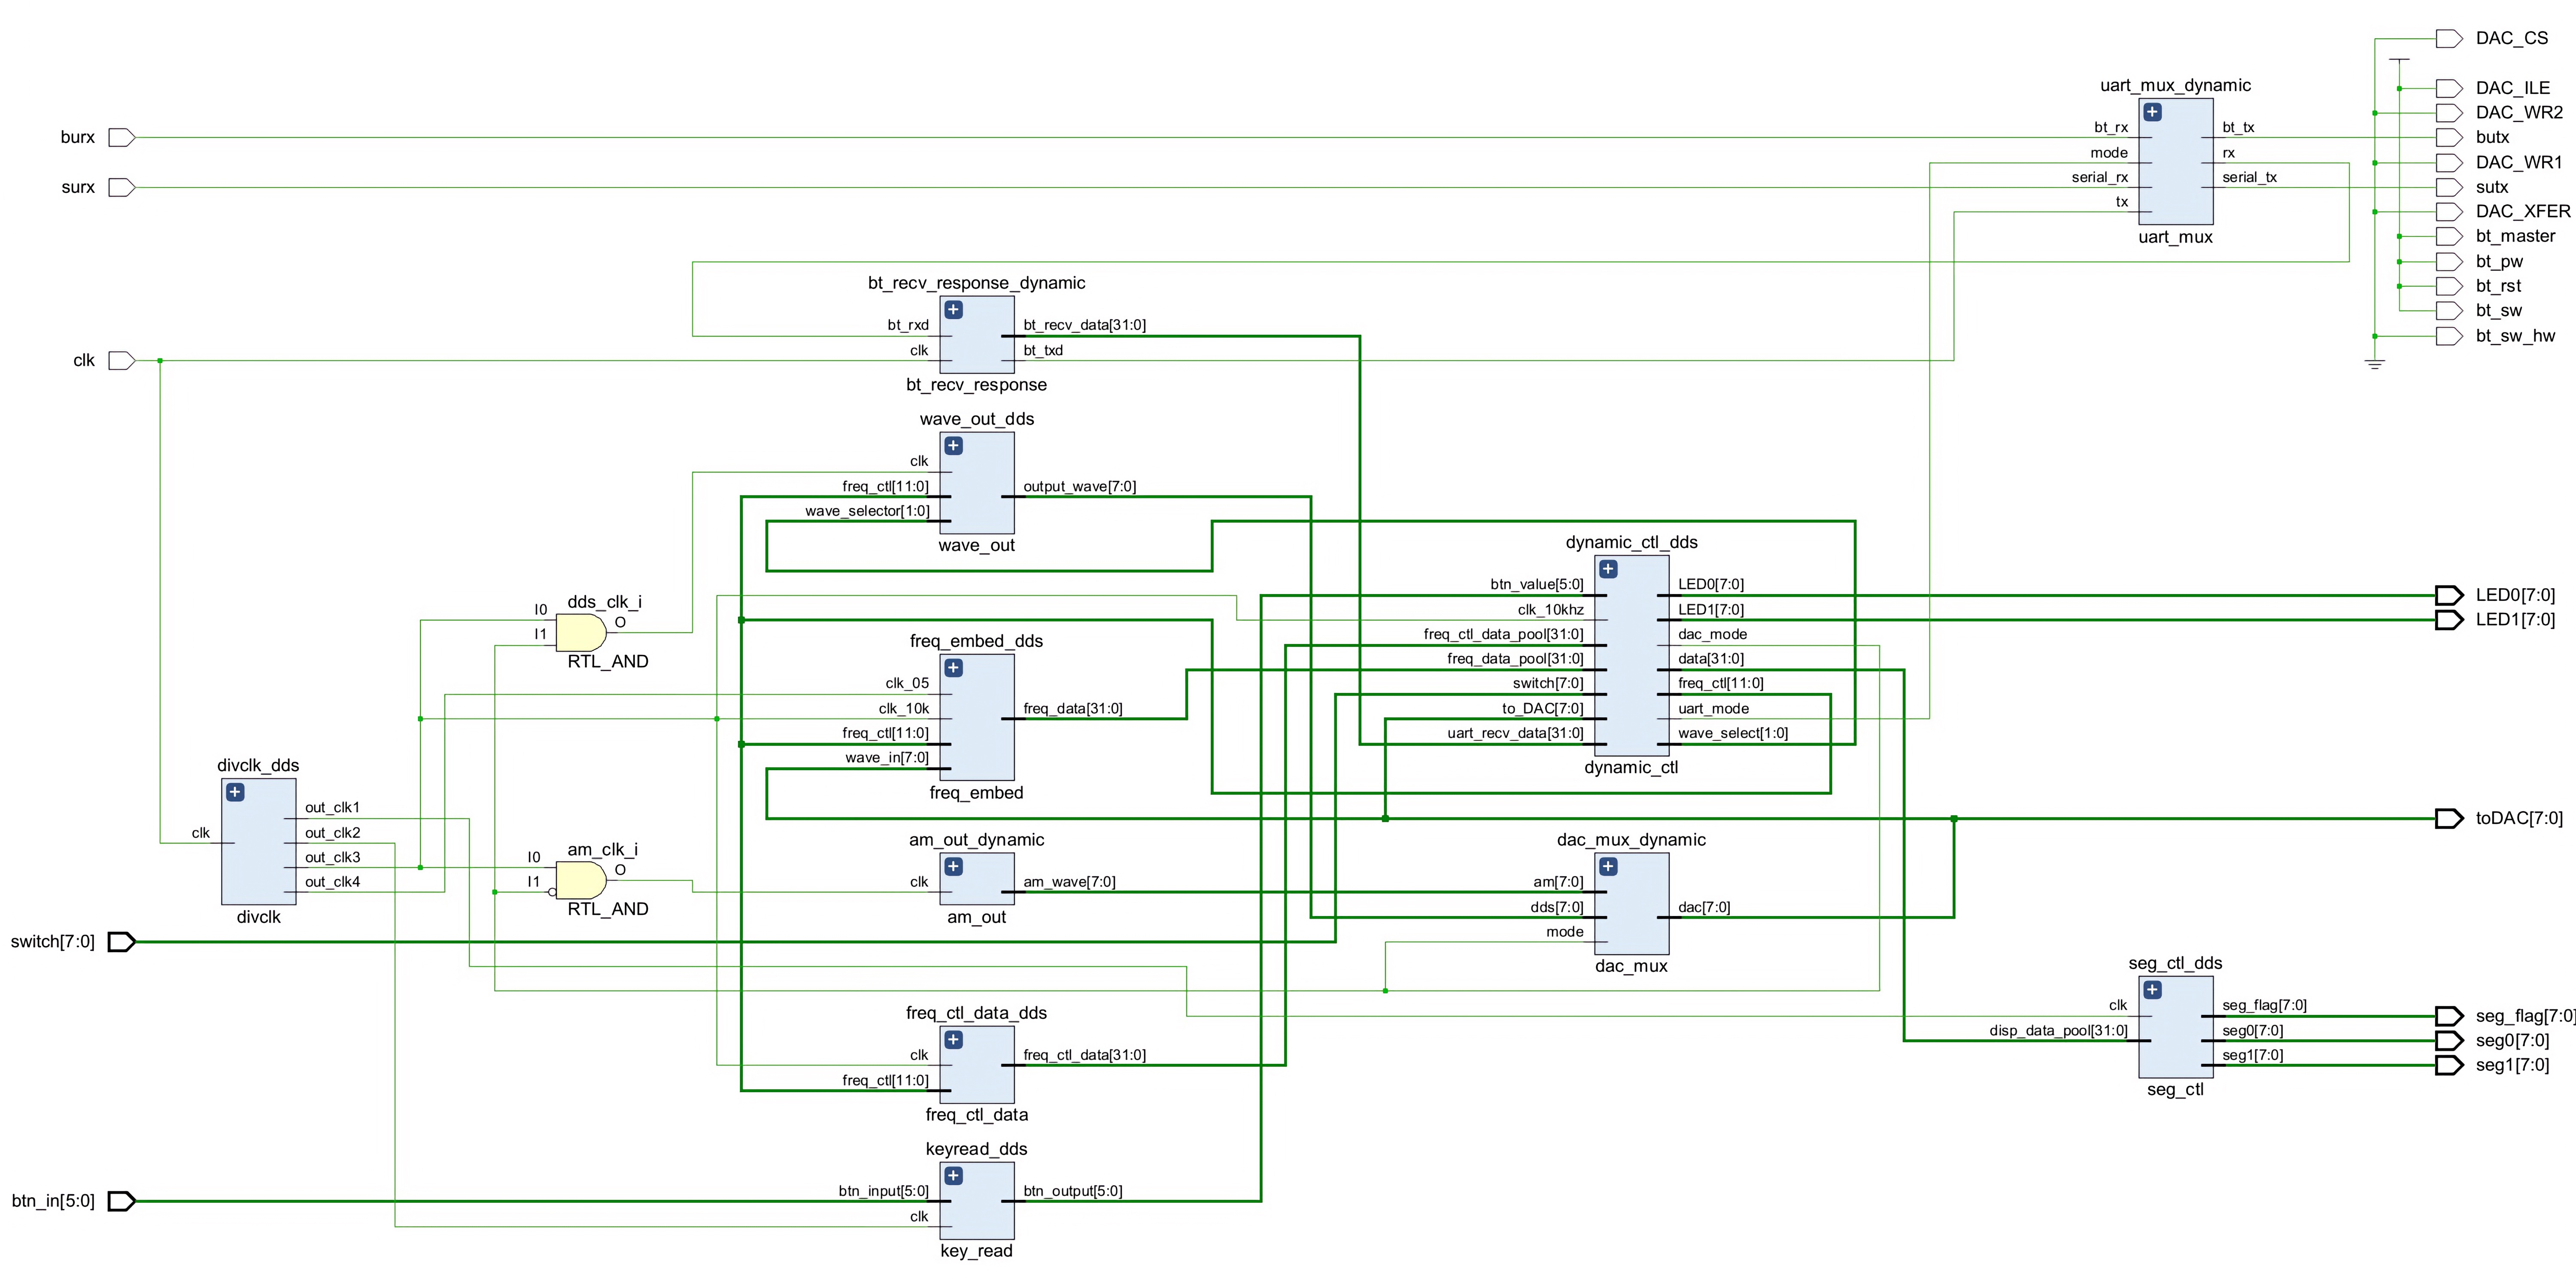The height and width of the screenshot is (1284, 2576).
Task: Click the disp_data_pool[31:0] pin label
Action: 2058,1031
